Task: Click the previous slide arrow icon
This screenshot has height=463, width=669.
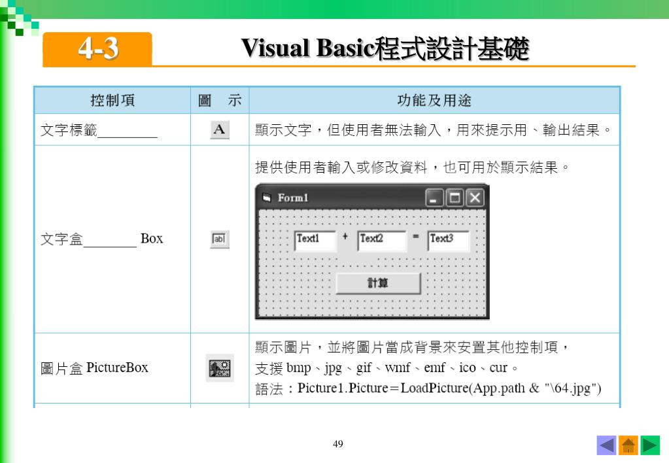Action: 606,445
